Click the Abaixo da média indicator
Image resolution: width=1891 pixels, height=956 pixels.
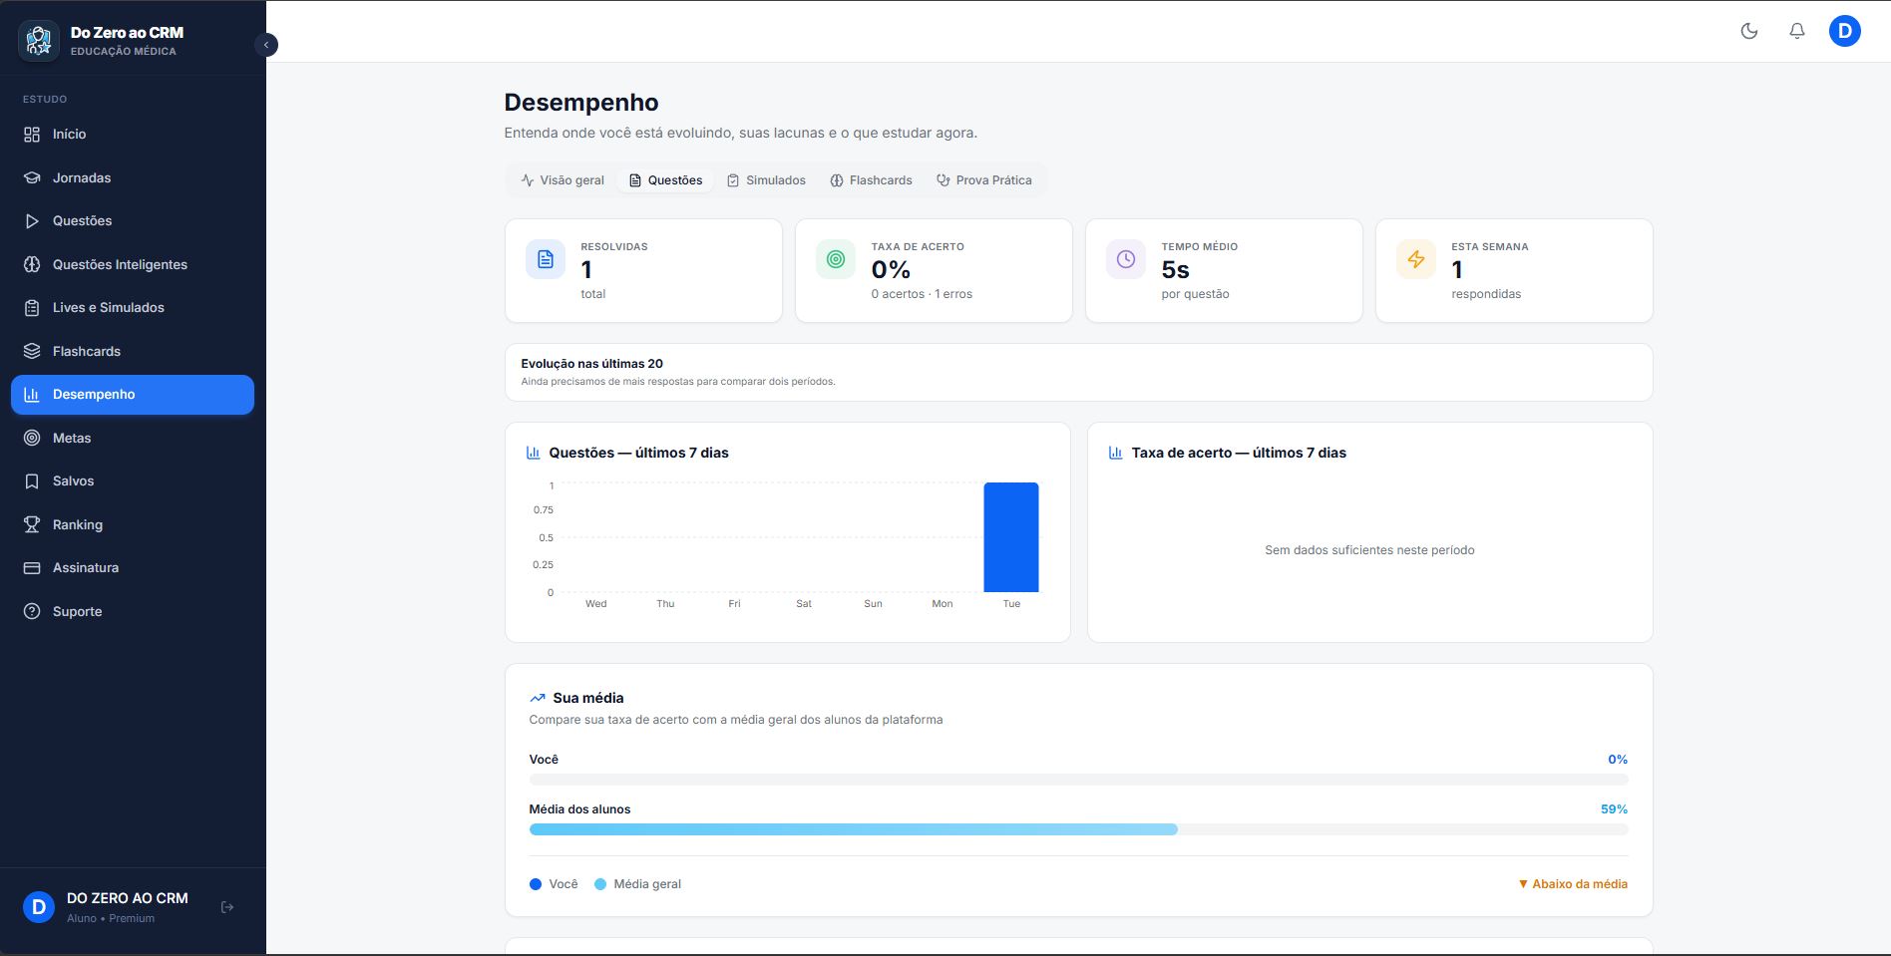[x=1573, y=884]
